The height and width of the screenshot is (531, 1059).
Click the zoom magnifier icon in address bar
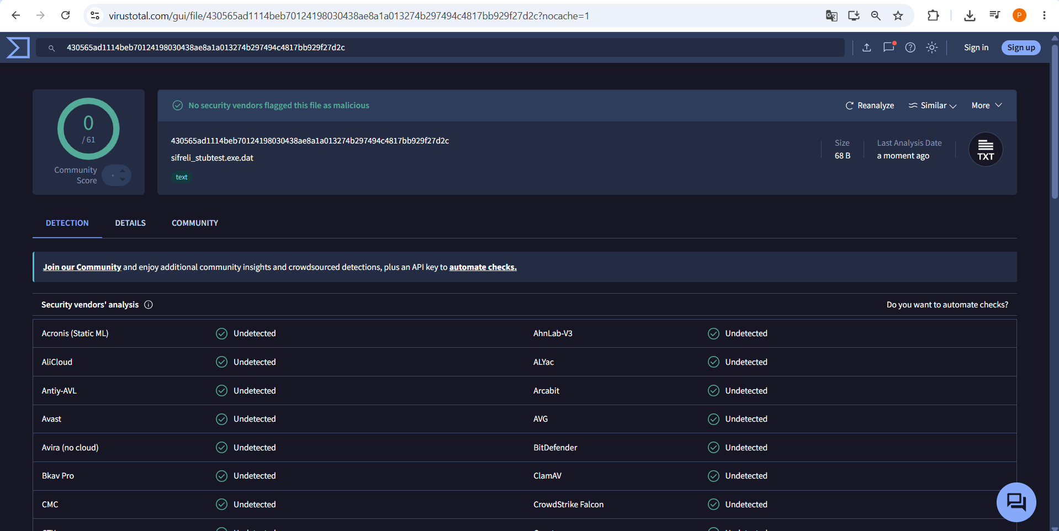(876, 15)
